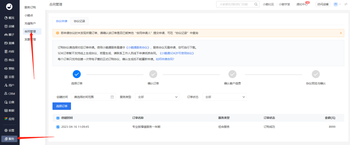Viewport: 350px width, 145px height.
Task: Click the 创建时间 date range input
Action: click(91, 97)
